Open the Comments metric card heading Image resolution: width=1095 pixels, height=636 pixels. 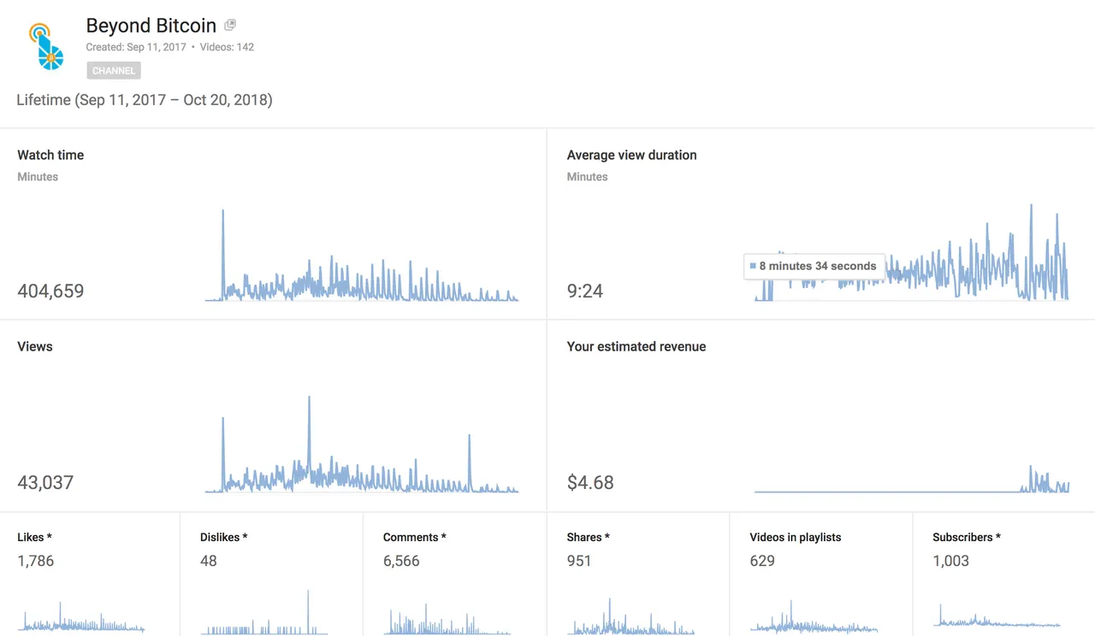415,538
